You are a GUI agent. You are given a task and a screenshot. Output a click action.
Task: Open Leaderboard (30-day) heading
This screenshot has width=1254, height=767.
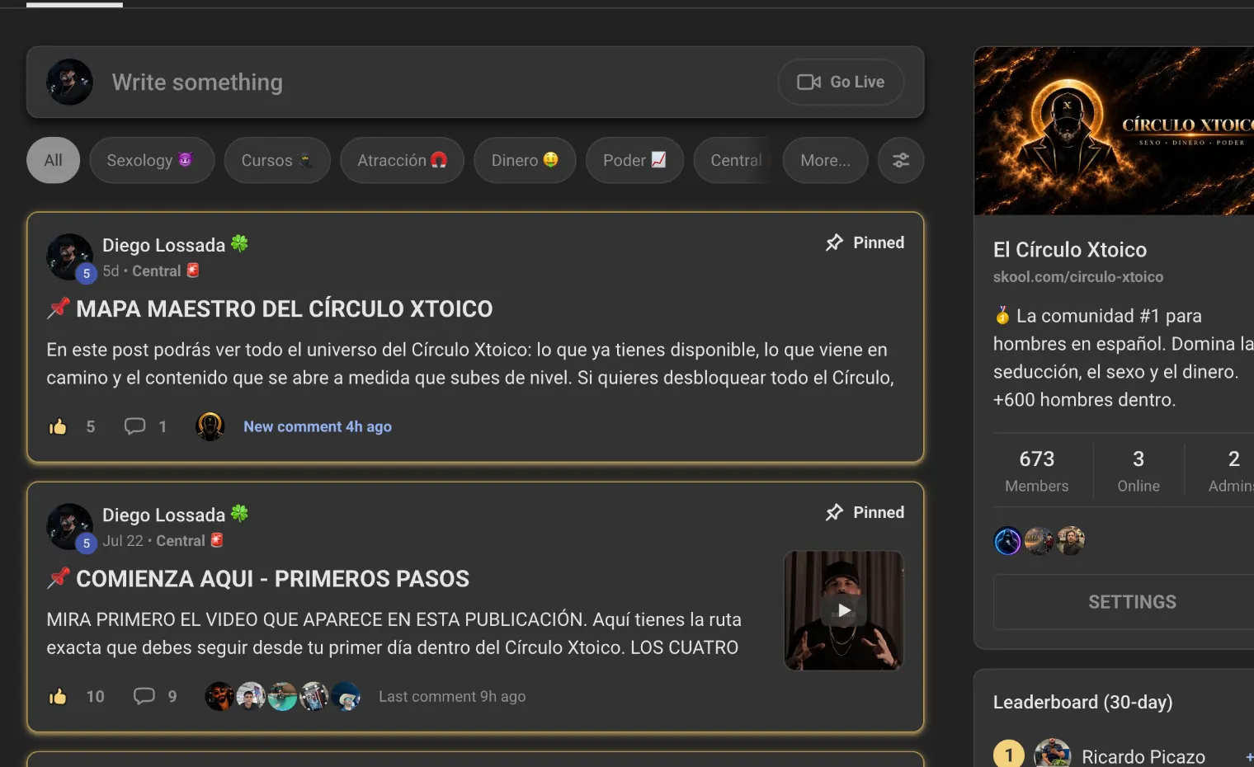[1082, 702]
